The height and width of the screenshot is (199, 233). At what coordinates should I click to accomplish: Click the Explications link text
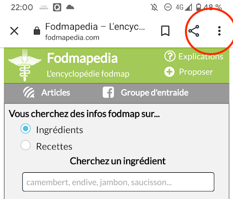[x=201, y=57]
